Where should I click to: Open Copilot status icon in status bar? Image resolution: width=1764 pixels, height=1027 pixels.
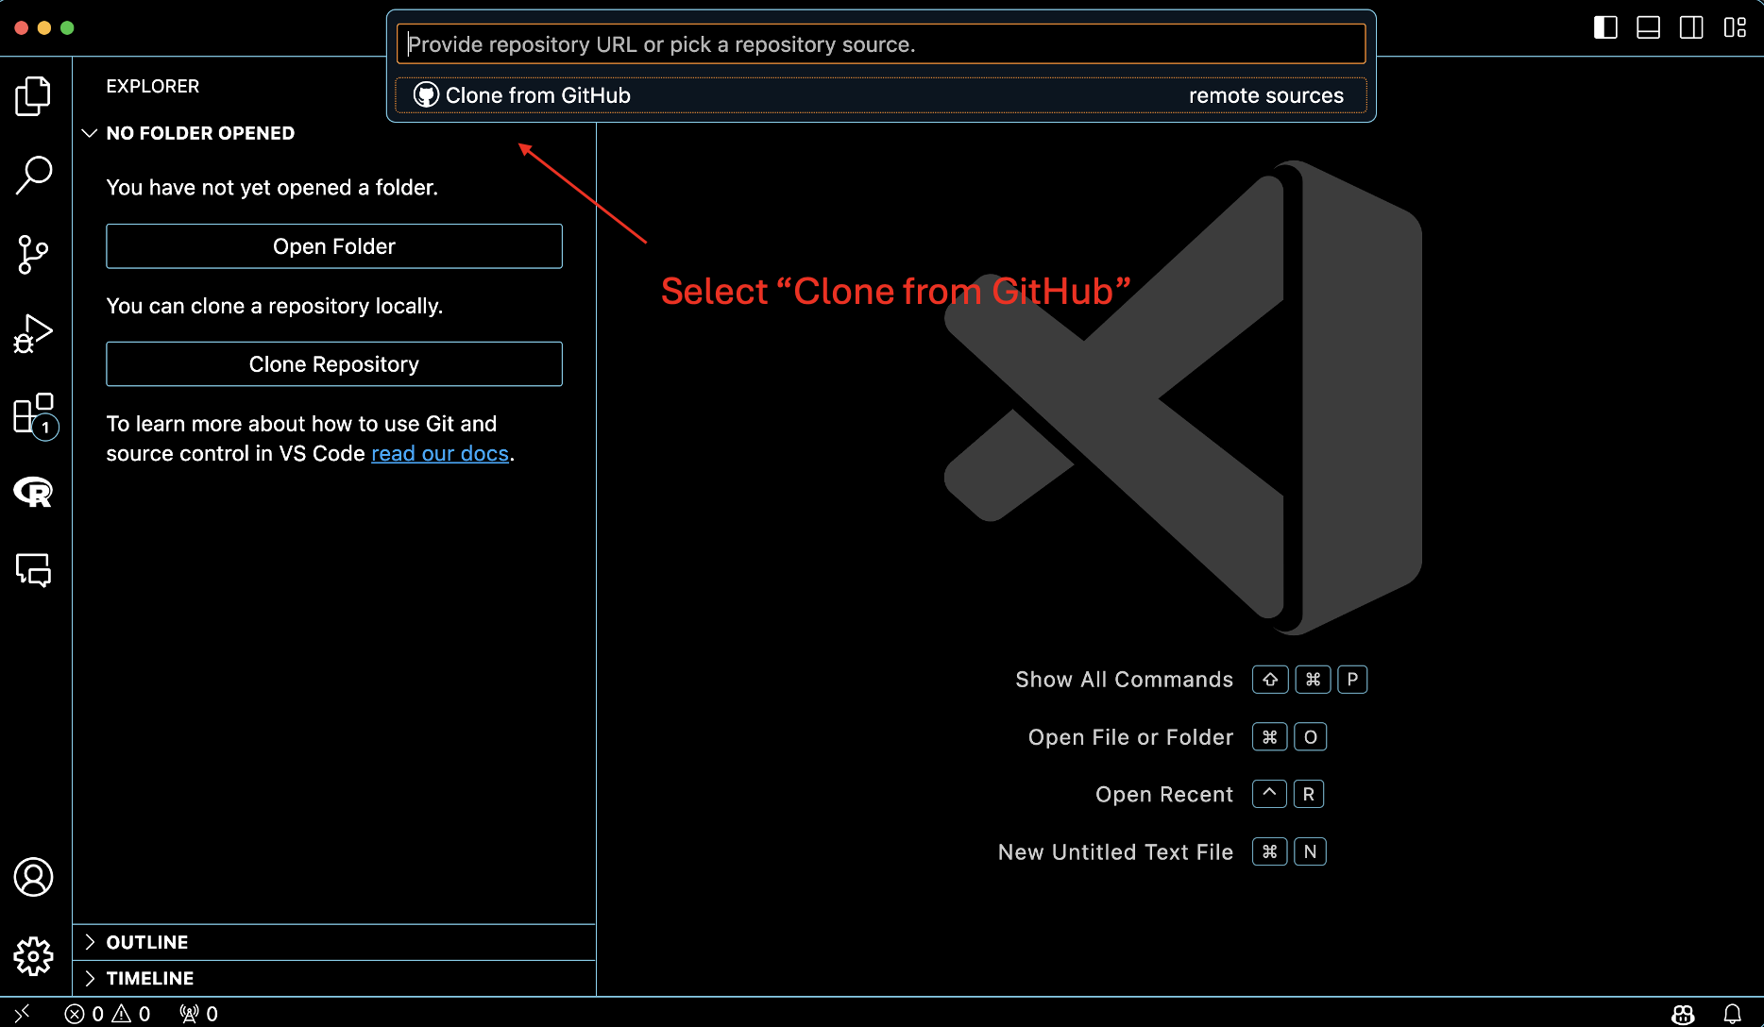[x=1683, y=1014]
